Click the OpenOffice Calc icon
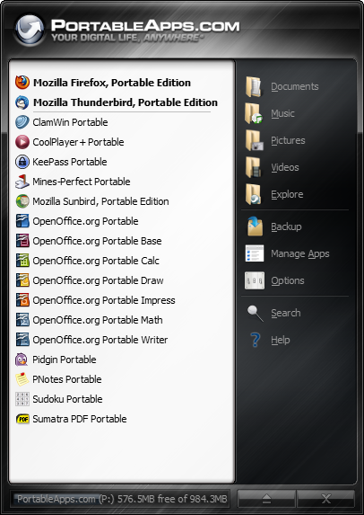Viewport: 364px width, 515px height. click(x=22, y=261)
